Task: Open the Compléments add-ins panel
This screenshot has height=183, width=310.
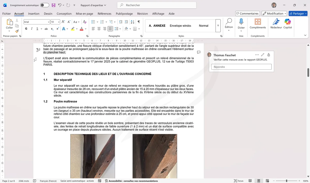Action: tap(258, 25)
